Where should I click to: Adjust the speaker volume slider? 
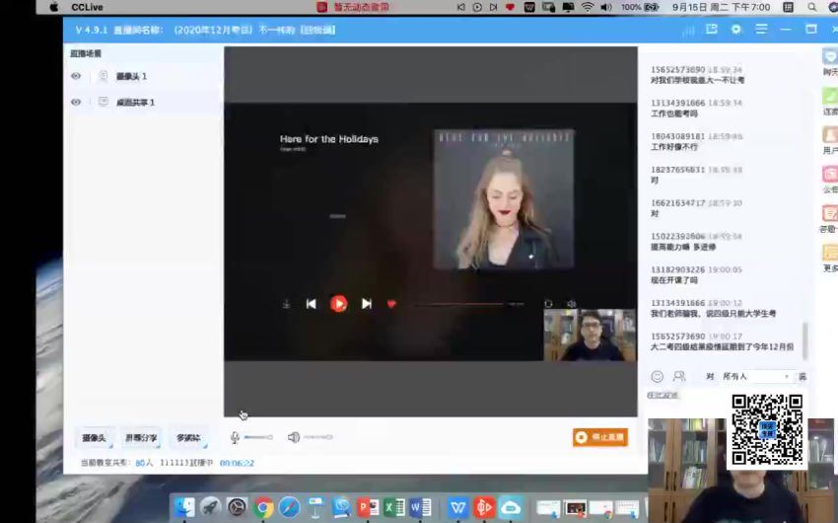tap(318, 437)
